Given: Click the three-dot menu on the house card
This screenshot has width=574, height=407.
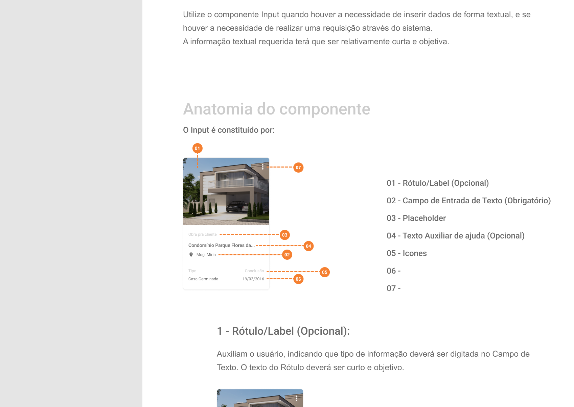Looking at the screenshot, I should (x=263, y=167).
